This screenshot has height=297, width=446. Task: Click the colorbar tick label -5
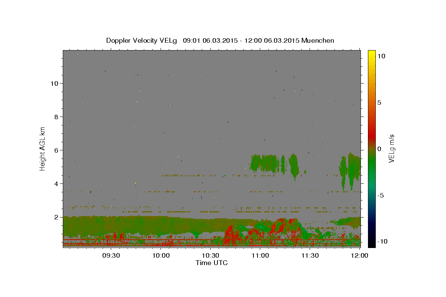click(x=380, y=195)
